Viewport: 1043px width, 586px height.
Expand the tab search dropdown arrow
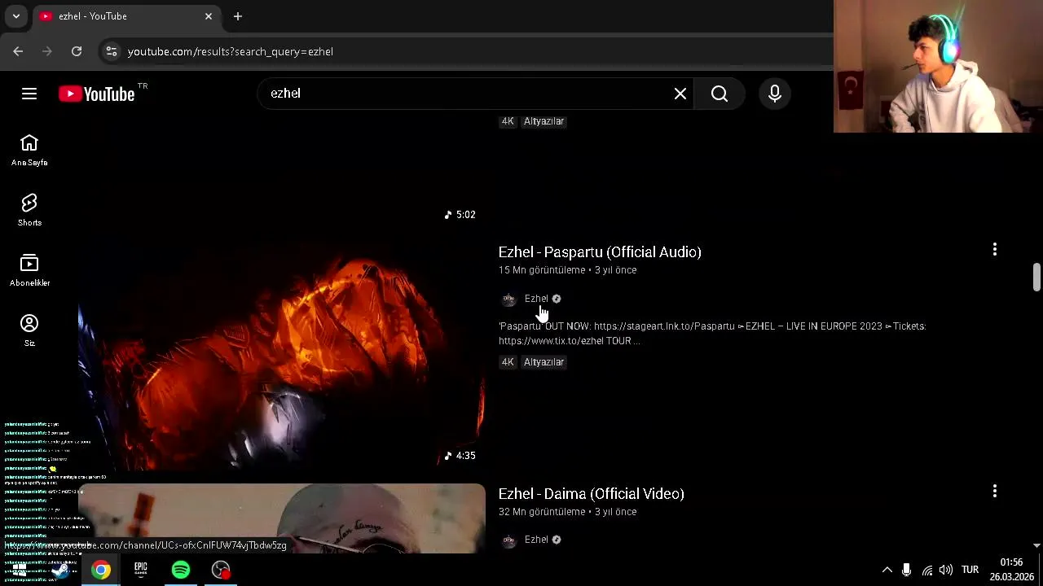[15, 16]
